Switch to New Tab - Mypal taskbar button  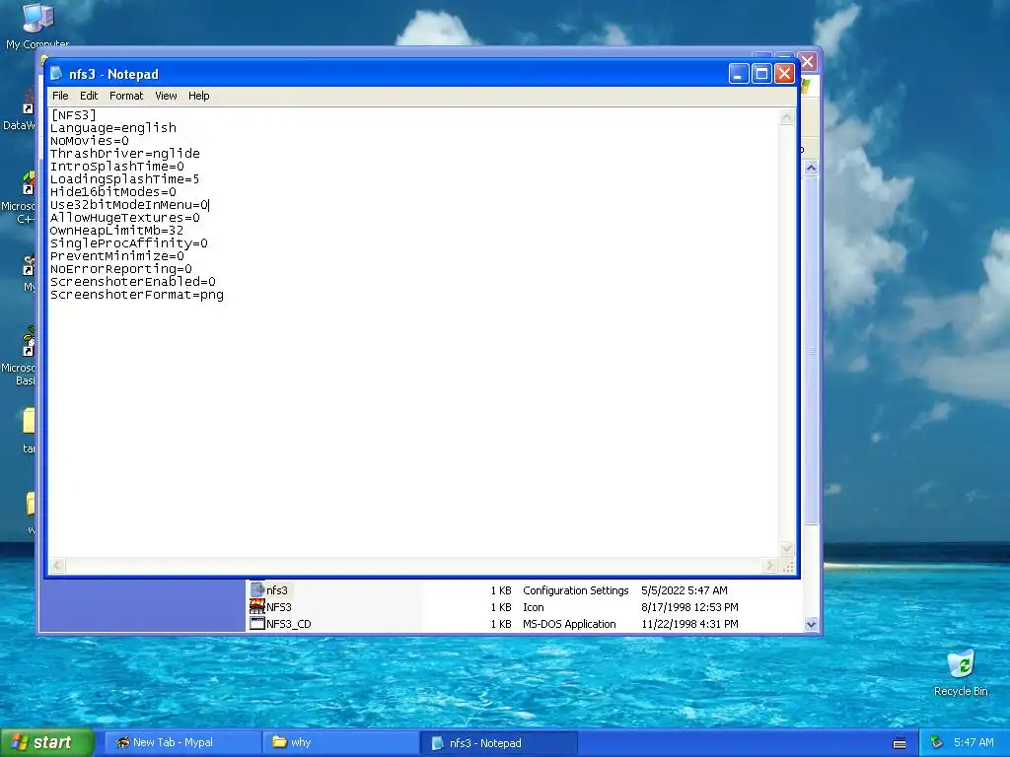point(182,742)
